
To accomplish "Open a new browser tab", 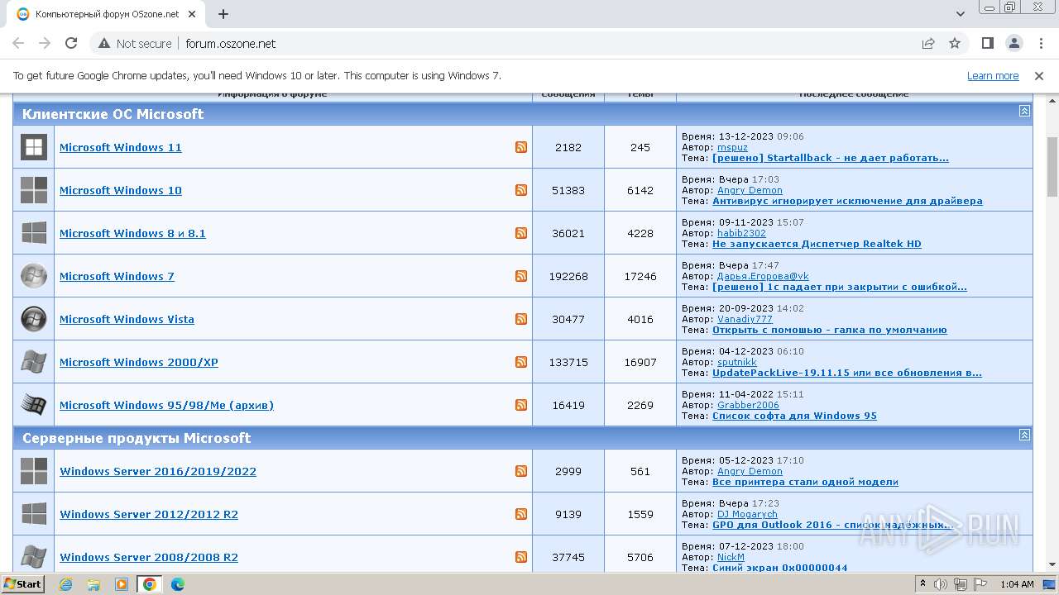I will coord(223,14).
